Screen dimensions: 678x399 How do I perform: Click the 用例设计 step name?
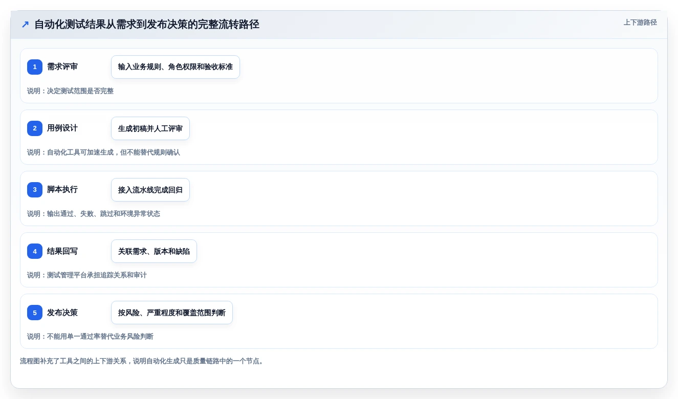click(62, 128)
